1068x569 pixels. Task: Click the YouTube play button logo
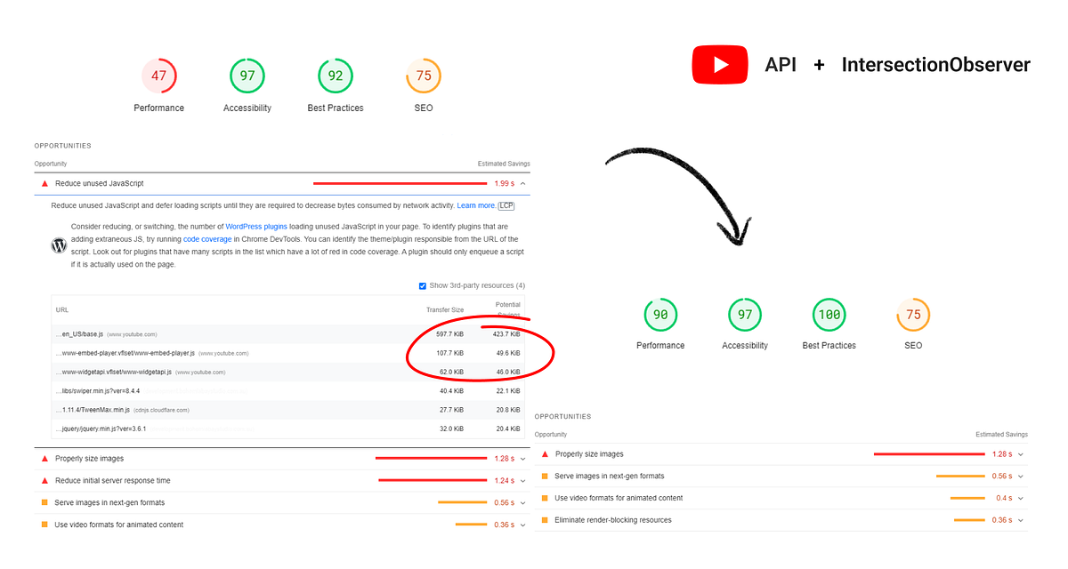pyautogui.click(x=720, y=64)
